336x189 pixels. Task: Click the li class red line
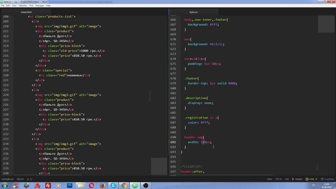65,75
